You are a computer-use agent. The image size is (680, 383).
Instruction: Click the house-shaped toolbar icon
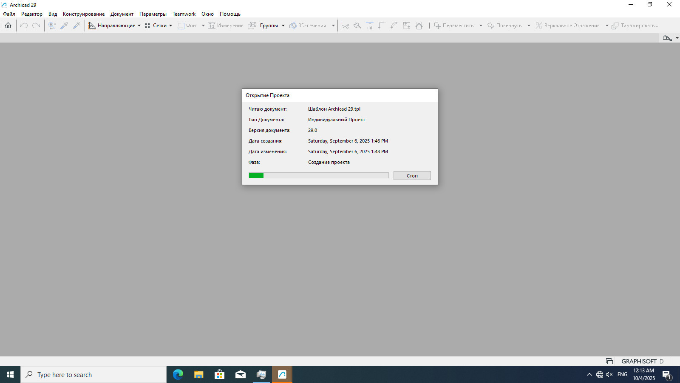click(x=419, y=26)
